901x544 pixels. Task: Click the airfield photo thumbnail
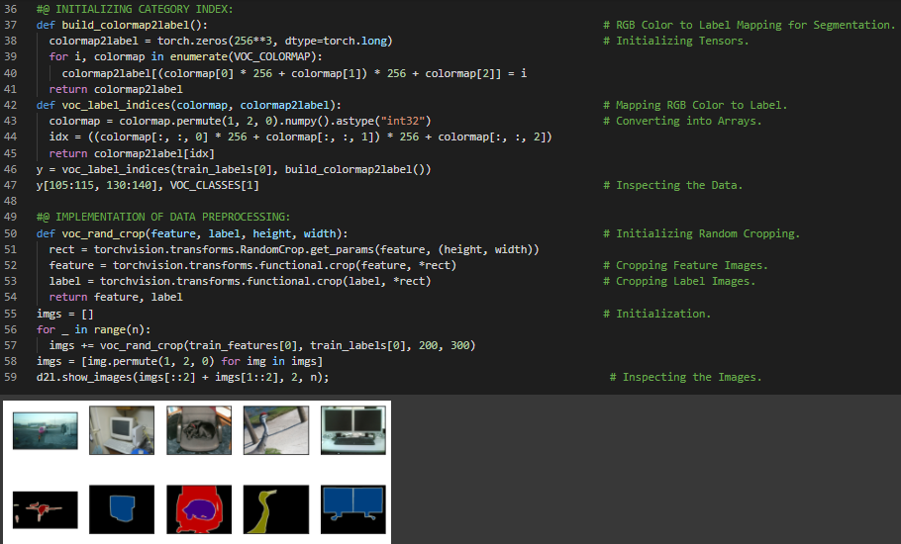click(x=45, y=430)
